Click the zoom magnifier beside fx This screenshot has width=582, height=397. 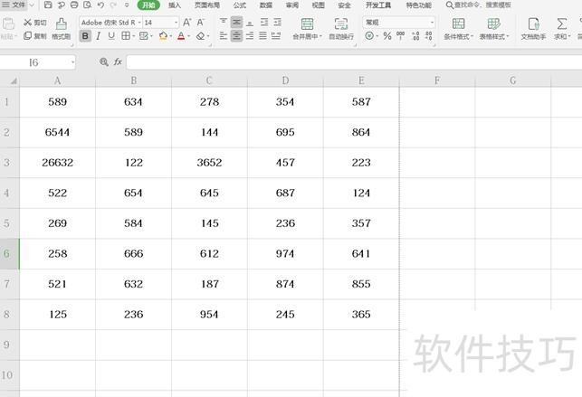tap(104, 61)
